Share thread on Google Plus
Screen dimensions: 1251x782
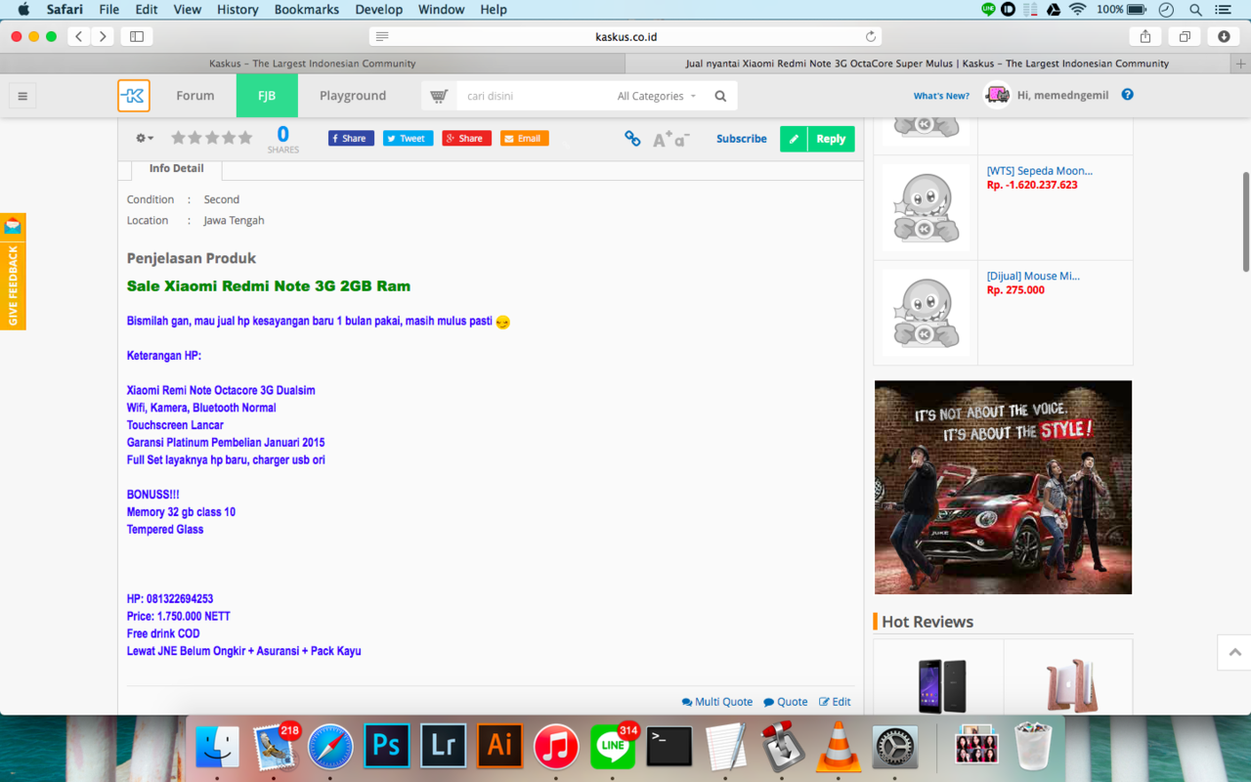click(466, 139)
